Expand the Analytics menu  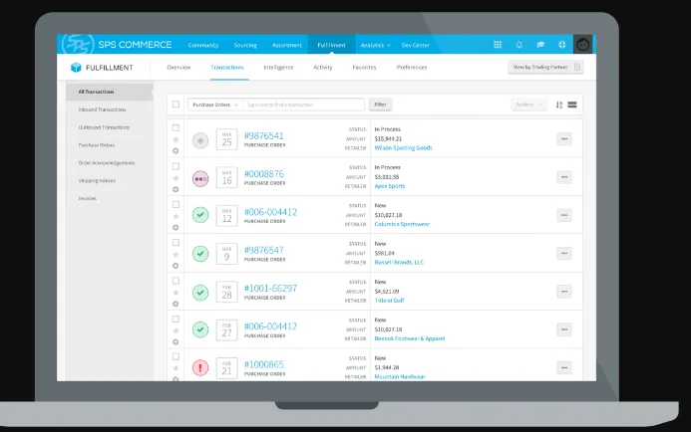[376, 45]
